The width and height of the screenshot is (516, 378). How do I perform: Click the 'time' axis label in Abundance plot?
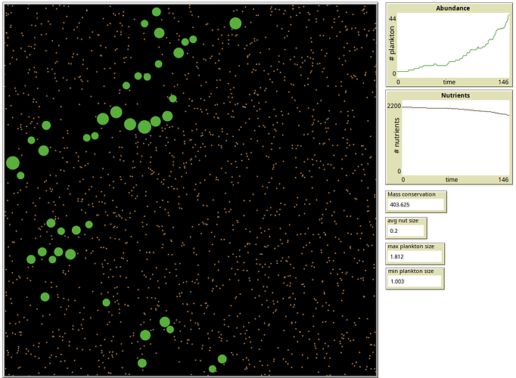(449, 82)
